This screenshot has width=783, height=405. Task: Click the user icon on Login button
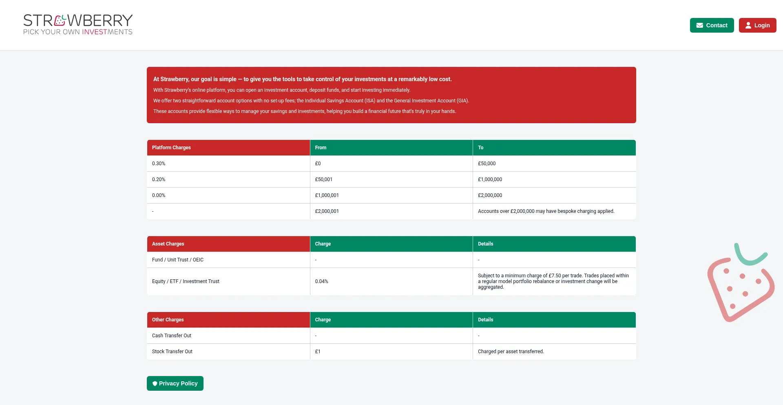748,25
